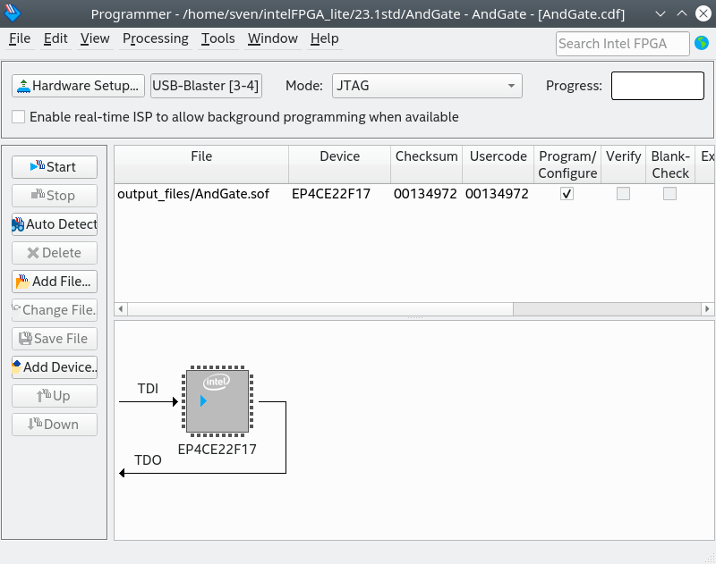Click the scroll left arrow of file table

click(x=121, y=308)
